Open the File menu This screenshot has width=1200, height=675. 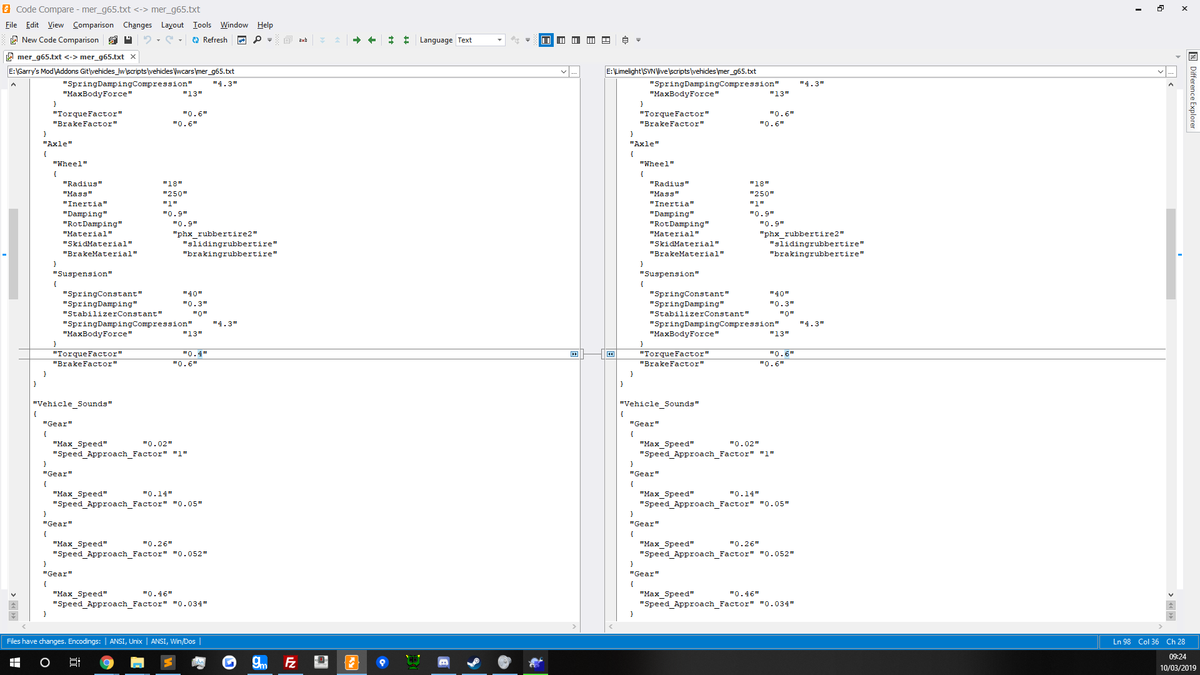[11, 25]
